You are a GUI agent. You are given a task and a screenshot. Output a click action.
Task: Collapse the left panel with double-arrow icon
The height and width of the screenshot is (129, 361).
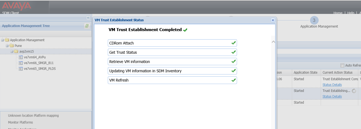pos(88,18)
